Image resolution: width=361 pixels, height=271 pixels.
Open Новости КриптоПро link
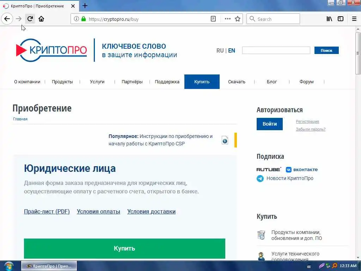coord(290,178)
